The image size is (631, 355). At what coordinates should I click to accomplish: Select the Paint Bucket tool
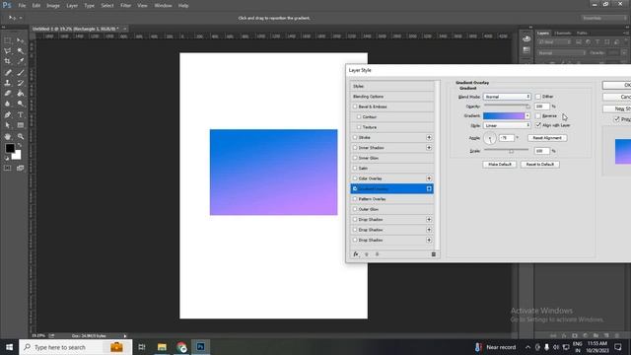[20, 94]
